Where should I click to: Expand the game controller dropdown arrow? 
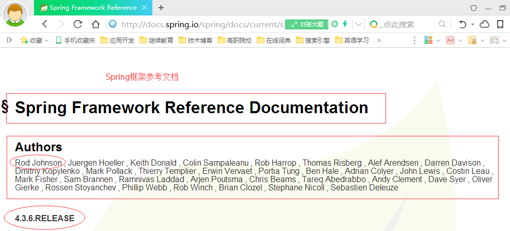[x=504, y=41]
